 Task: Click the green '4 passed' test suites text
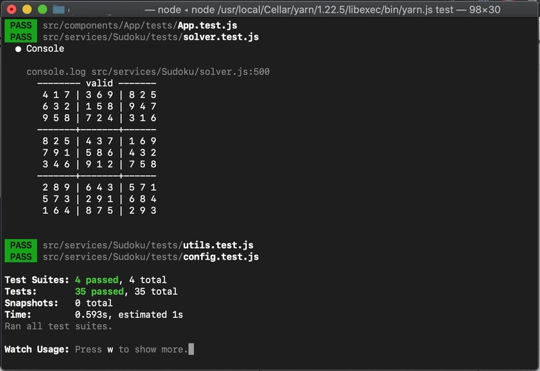(97, 280)
